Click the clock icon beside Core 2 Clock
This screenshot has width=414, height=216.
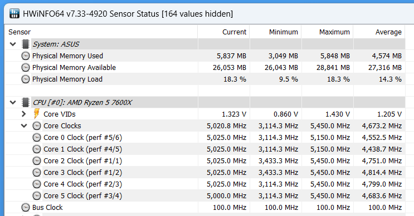37,160
